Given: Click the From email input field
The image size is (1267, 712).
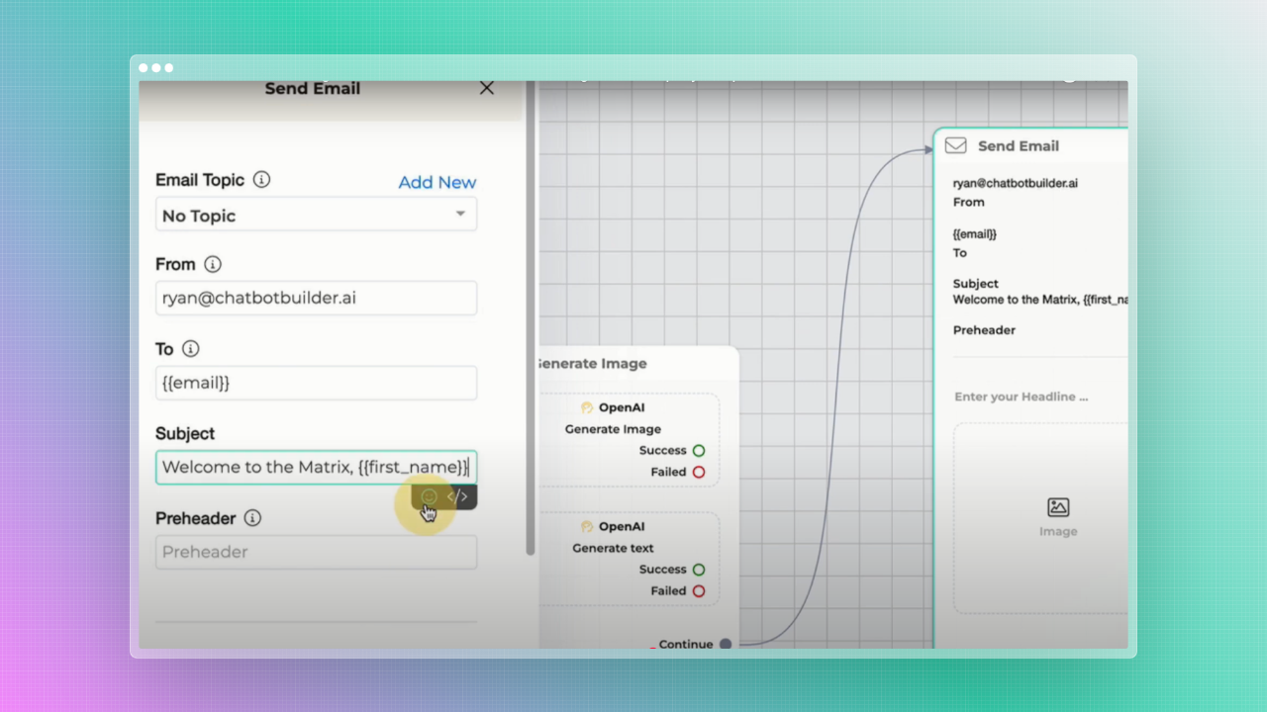Looking at the screenshot, I should tap(317, 298).
